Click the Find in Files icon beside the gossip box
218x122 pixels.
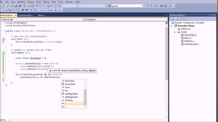coord(109,6)
